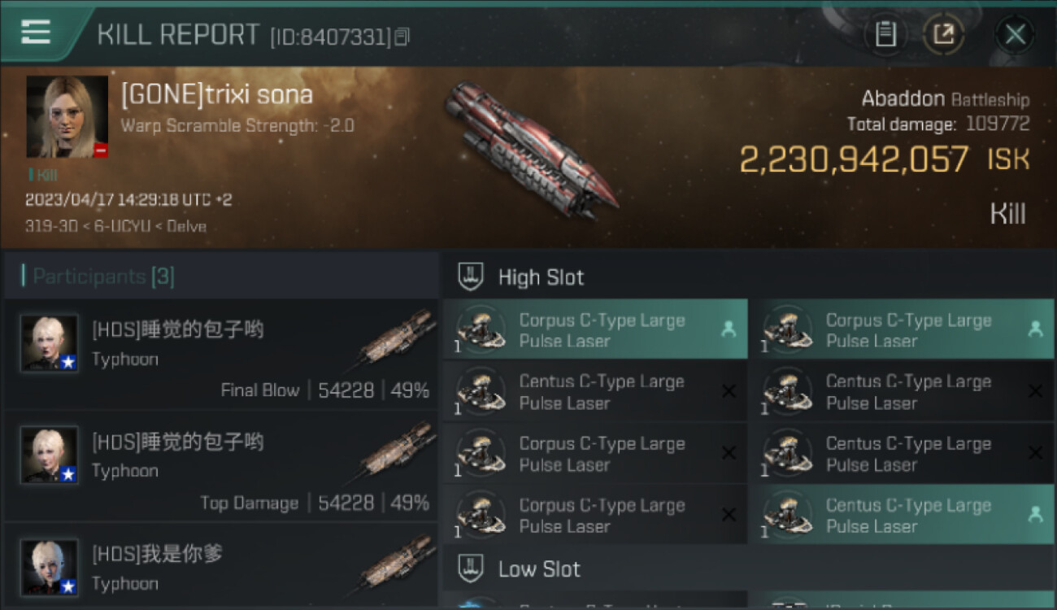Click top-left Corpus C-Type Large Pulse Laser

point(594,330)
